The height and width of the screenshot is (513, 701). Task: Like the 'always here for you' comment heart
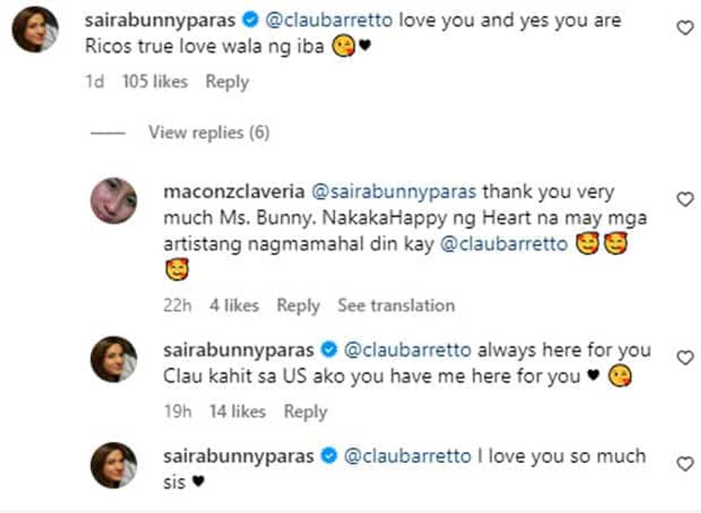(x=685, y=357)
